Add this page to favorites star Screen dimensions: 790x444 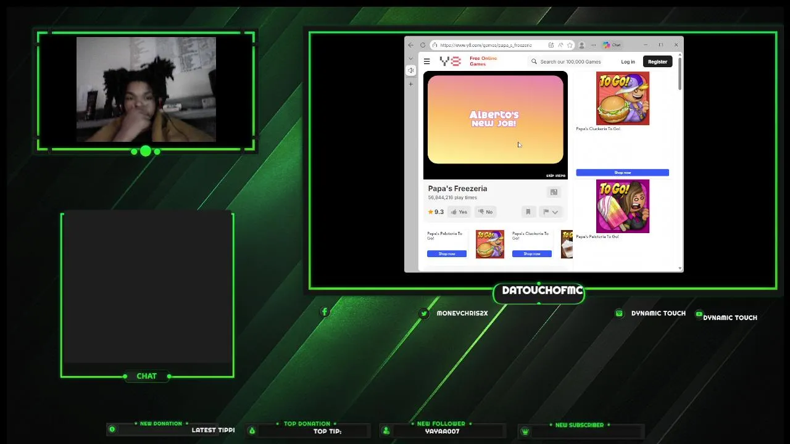570,45
